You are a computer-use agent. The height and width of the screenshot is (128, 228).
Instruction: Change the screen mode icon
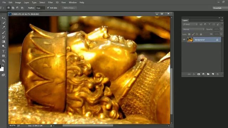[x=3, y=75]
